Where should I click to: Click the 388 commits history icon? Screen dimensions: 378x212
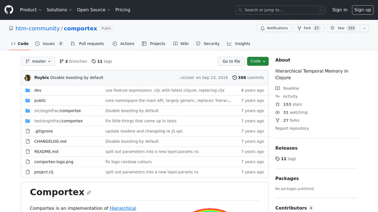pyautogui.click(x=234, y=78)
